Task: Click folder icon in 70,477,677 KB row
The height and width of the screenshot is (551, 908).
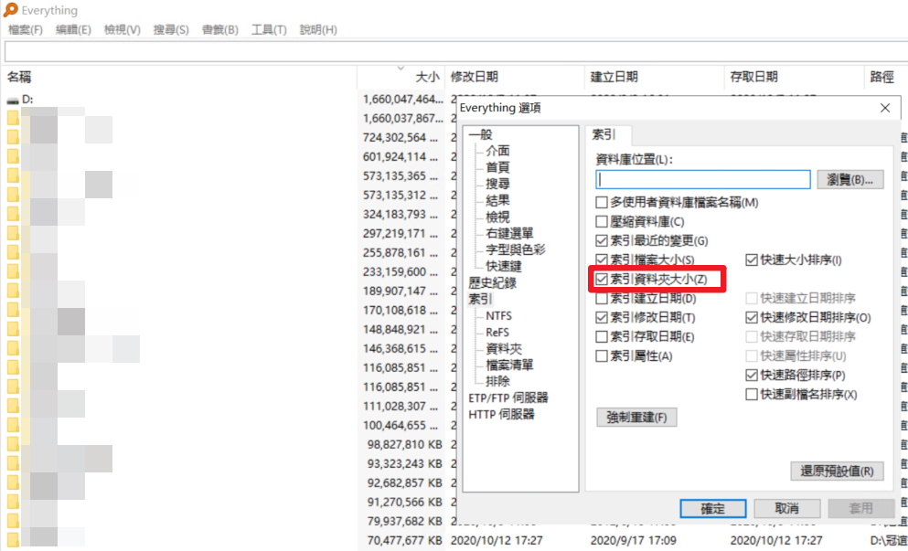Action: point(13,541)
